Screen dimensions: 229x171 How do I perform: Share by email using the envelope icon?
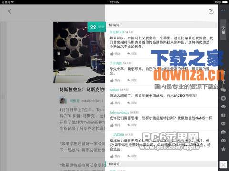click(x=223, y=141)
